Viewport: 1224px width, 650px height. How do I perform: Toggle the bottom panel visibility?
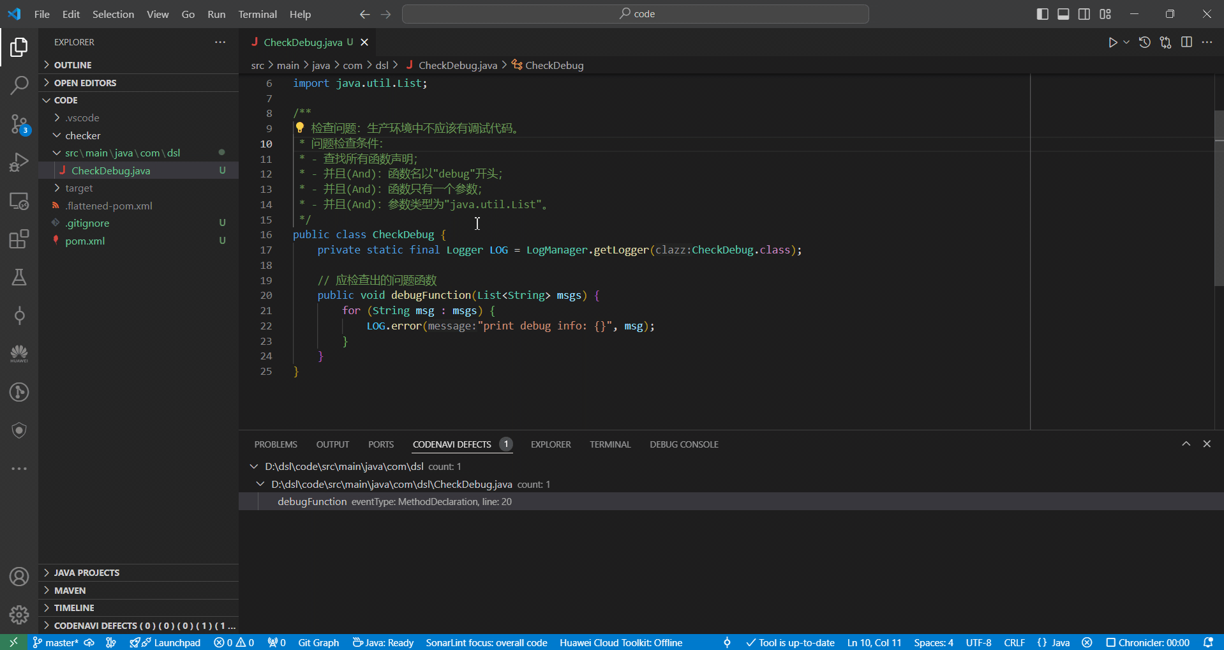[x=1063, y=14]
